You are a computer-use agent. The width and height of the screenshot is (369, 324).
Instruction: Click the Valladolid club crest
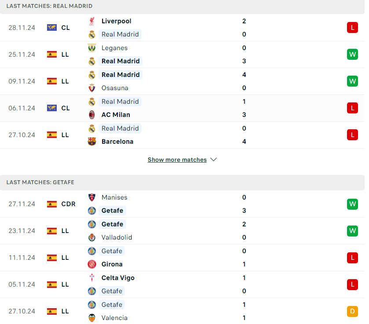(92, 237)
